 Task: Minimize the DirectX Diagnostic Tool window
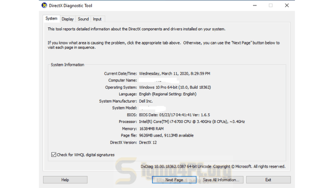(x=255, y=5)
